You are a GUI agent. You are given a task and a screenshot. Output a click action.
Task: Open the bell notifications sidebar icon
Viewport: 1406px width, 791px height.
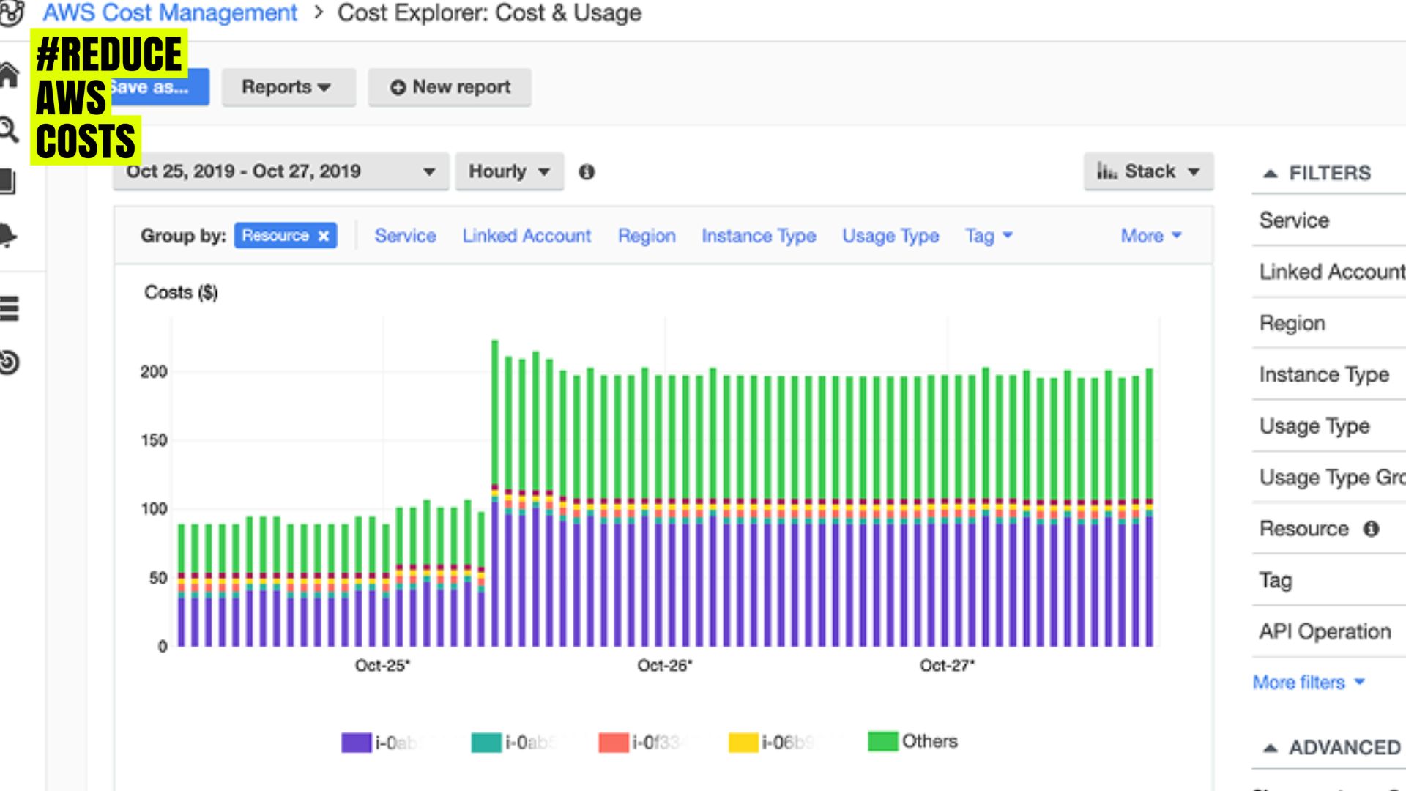(8, 236)
